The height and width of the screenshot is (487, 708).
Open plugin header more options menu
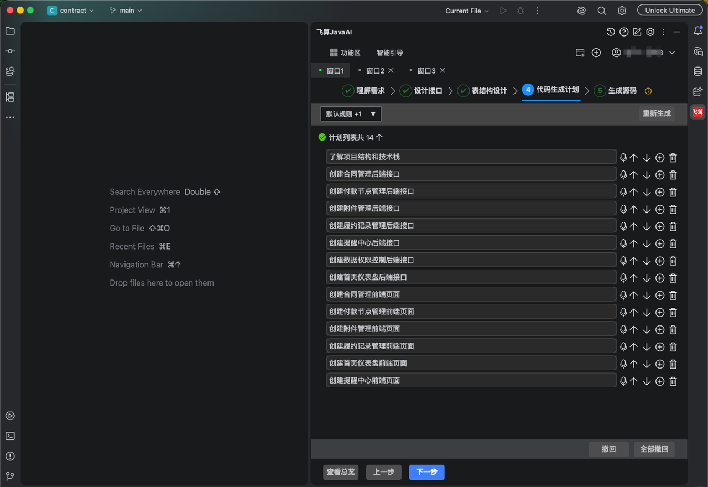point(664,32)
